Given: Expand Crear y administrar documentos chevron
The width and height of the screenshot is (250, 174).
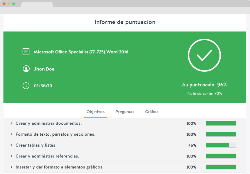Looking at the screenshot, I should point(11,123).
